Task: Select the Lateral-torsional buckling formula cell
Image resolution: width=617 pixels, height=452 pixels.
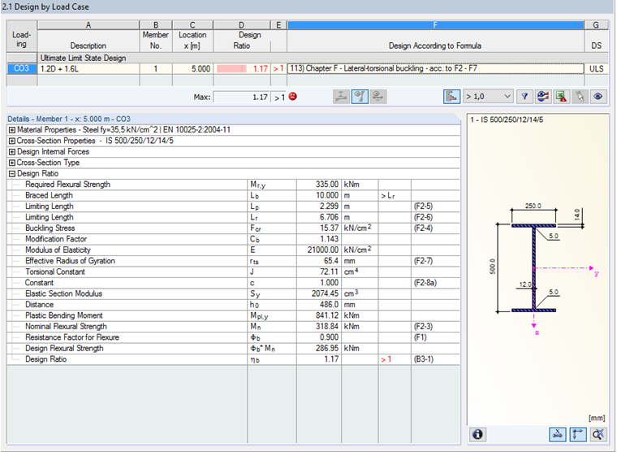Action: (436, 68)
